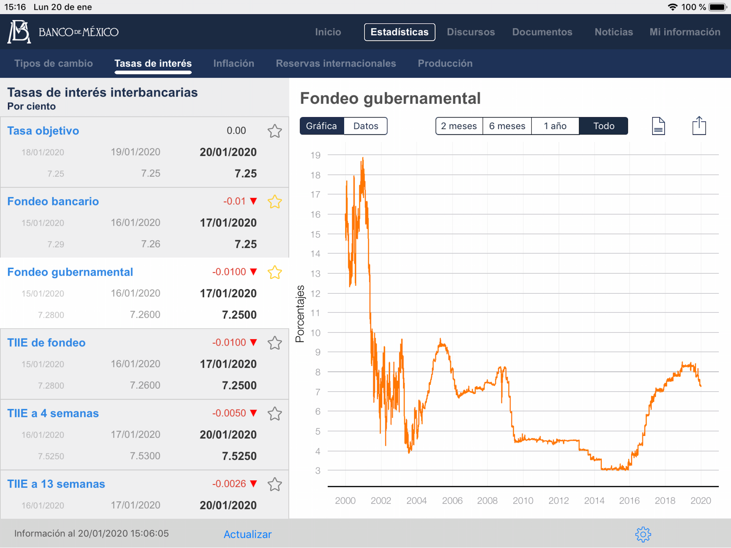Screen dimensions: 731x548
Task: Toggle the Fondeo gubernamental favorite star
Action: pyautogui.click(x=275, y=272)
